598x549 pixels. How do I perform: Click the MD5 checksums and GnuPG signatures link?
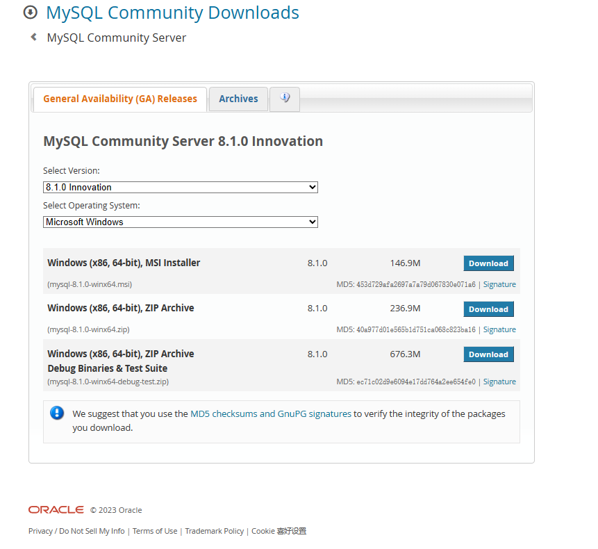point(270,413)
